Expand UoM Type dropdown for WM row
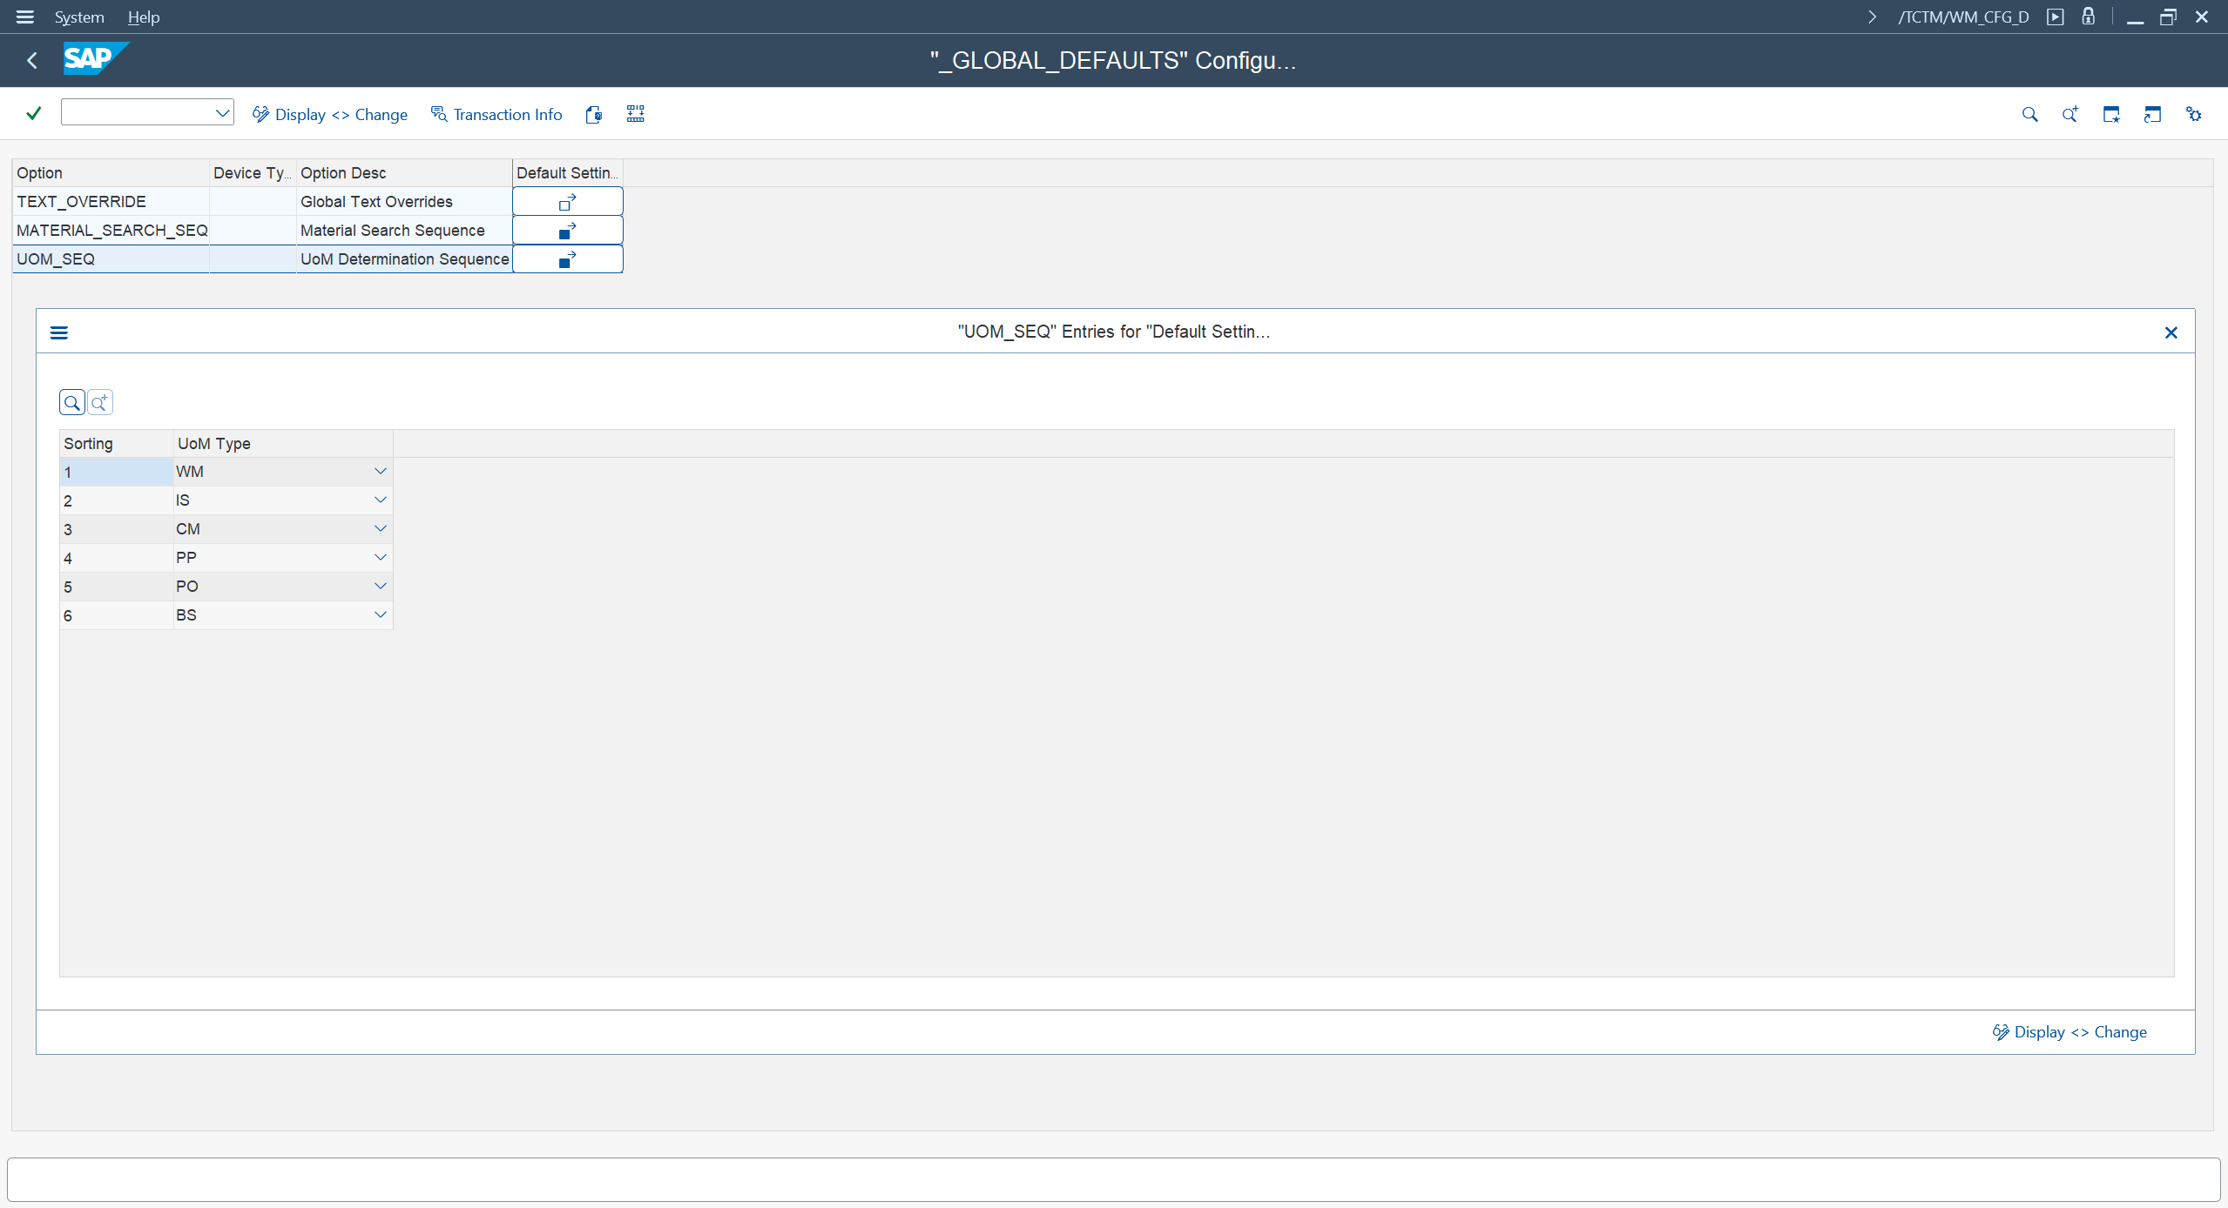 [x=380, y=472]
